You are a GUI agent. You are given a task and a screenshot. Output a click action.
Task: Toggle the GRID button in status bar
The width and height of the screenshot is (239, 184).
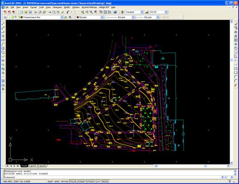(x=57, y=182)
